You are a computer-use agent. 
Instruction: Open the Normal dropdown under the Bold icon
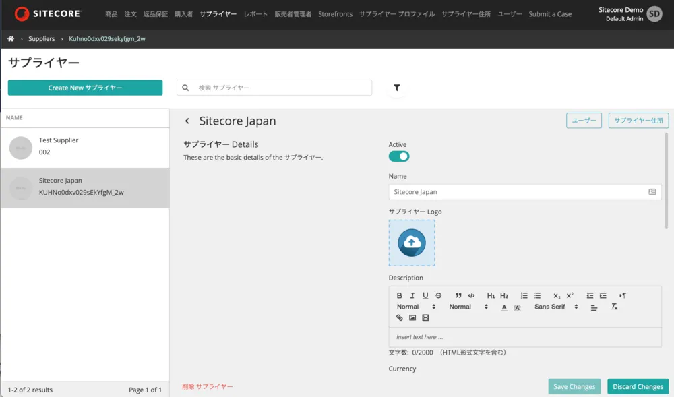tap(416, 307)
